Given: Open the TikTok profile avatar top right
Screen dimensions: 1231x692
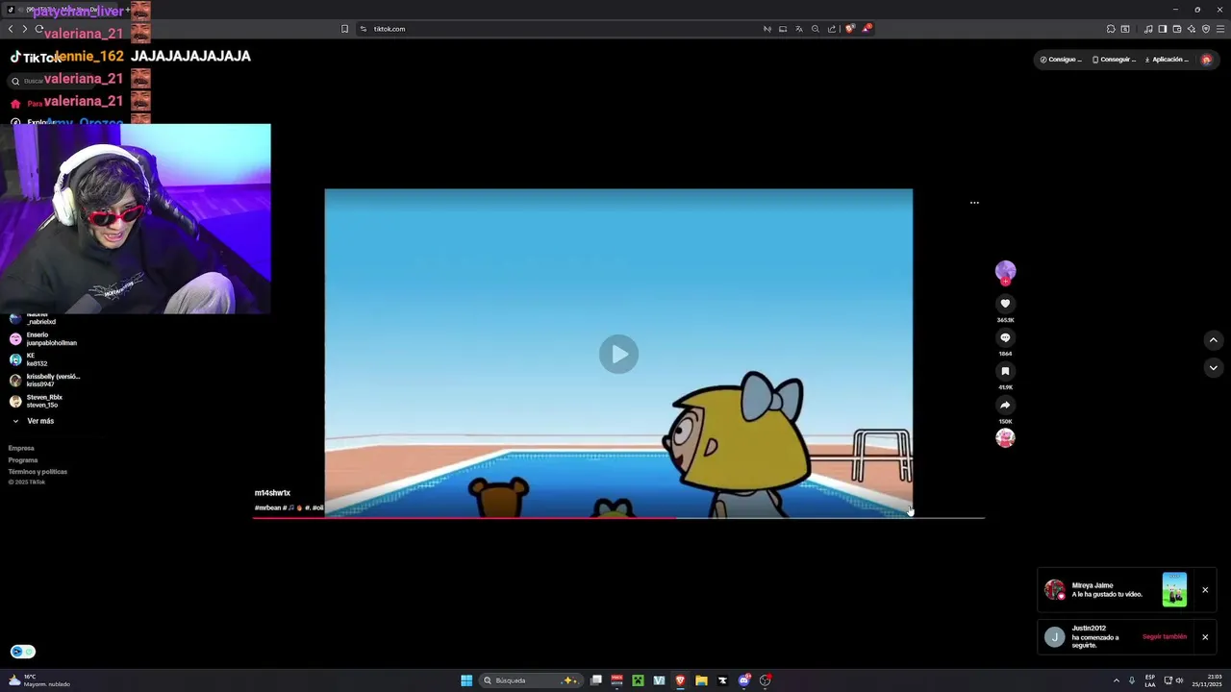Looking at the screenshot, I should (1207, 60).
